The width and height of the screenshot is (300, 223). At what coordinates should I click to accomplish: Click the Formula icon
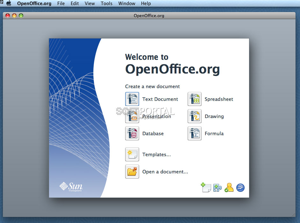[194, 133]
